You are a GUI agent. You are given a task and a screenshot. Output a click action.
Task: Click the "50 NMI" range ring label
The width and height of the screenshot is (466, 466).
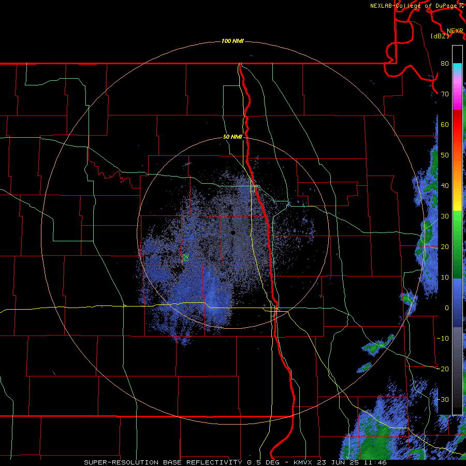pos(232,137)
